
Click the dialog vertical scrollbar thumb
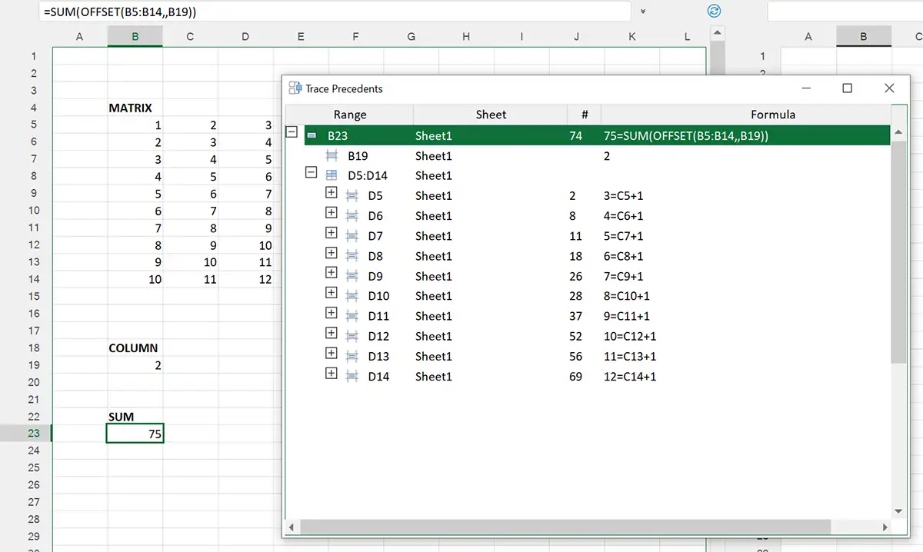coord(898,251)
